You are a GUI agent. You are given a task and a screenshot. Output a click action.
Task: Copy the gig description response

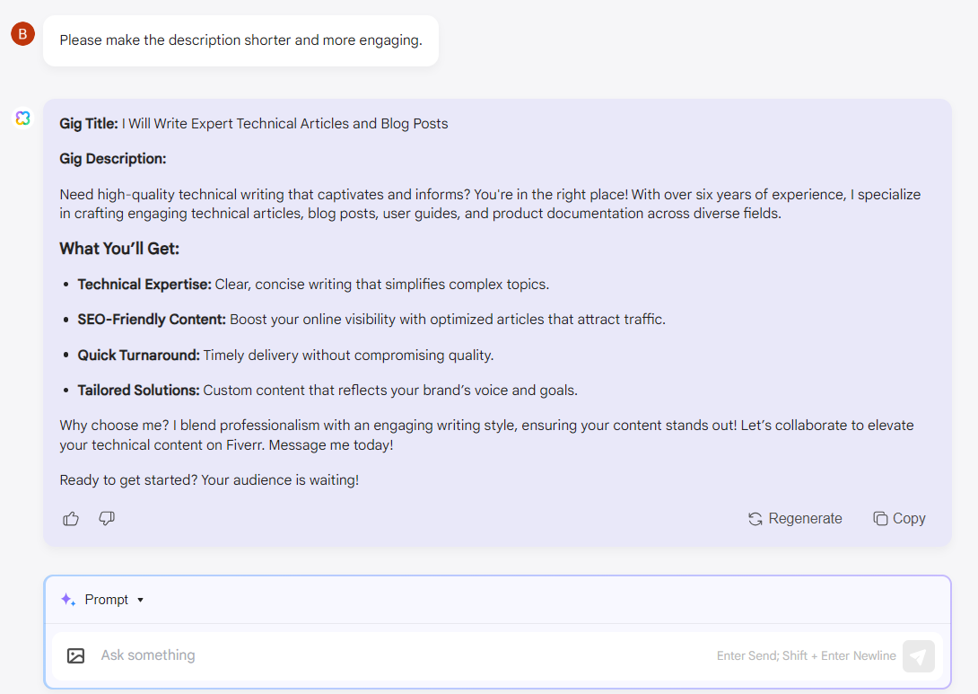(907, 518)
